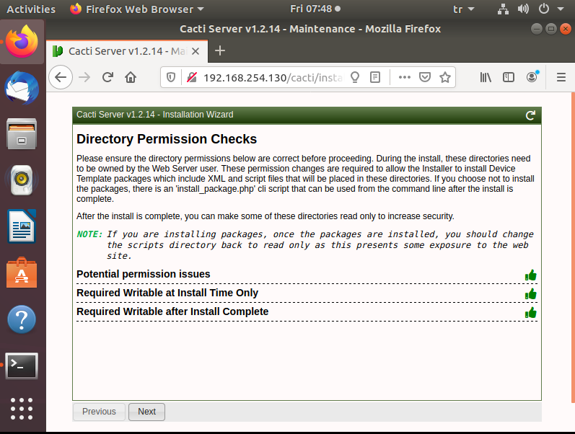This screenshot has height=434, width=575.
Task: Expand the Potential permission issues section
Action: [144, 274]
